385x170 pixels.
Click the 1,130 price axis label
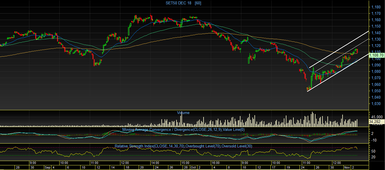(x=376, y=39)
